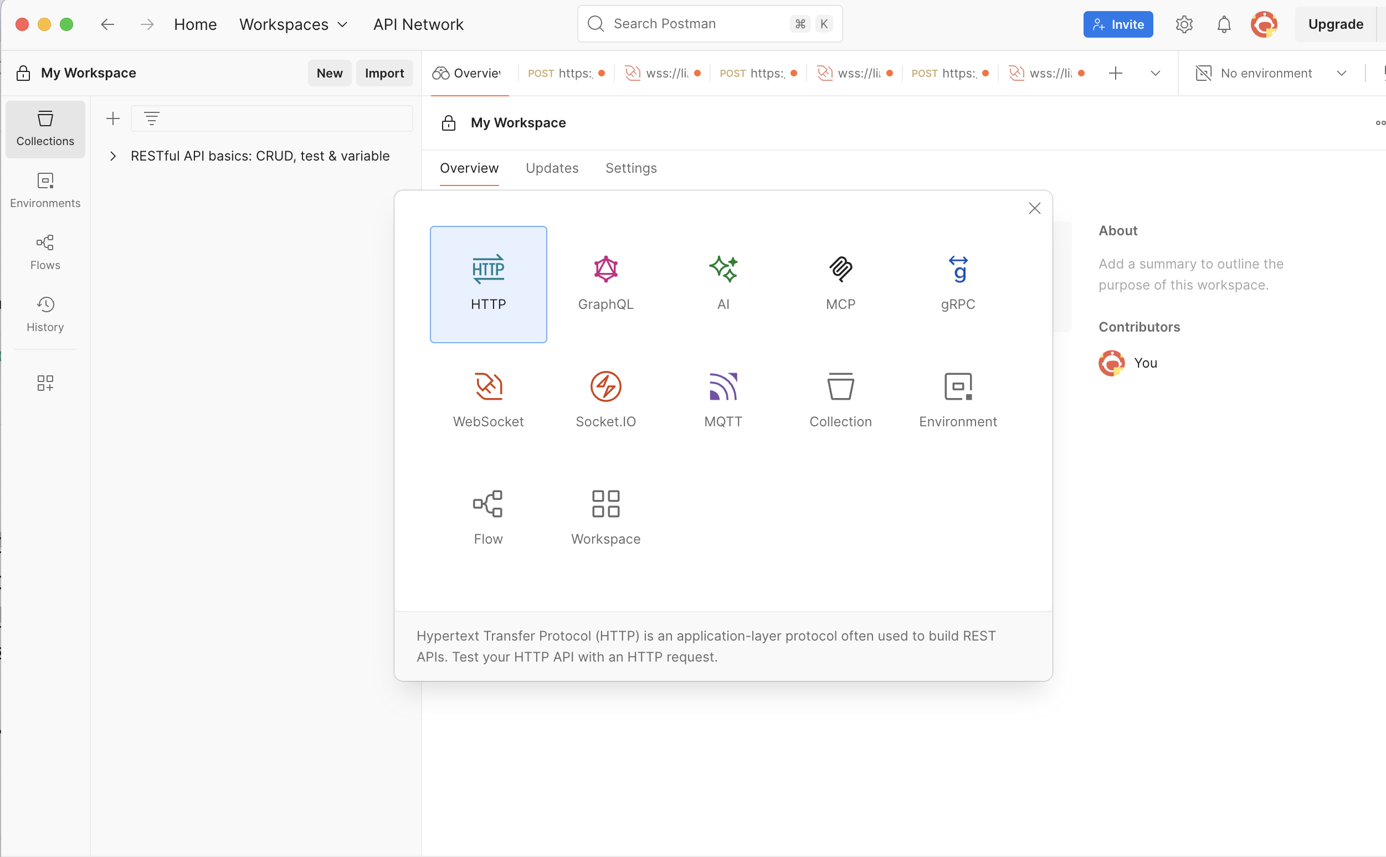Viewport: 1386px width, 857px height.
Task: Switch to the Updates tab
Action: (551, 168)
